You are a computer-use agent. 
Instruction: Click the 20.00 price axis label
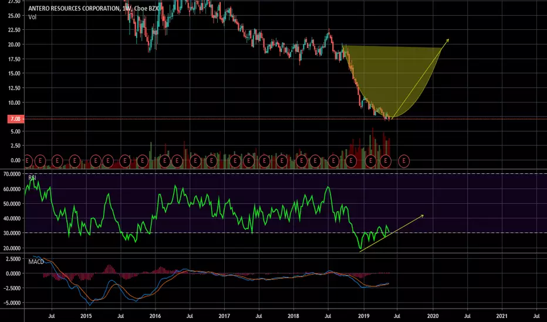[14, 44]
